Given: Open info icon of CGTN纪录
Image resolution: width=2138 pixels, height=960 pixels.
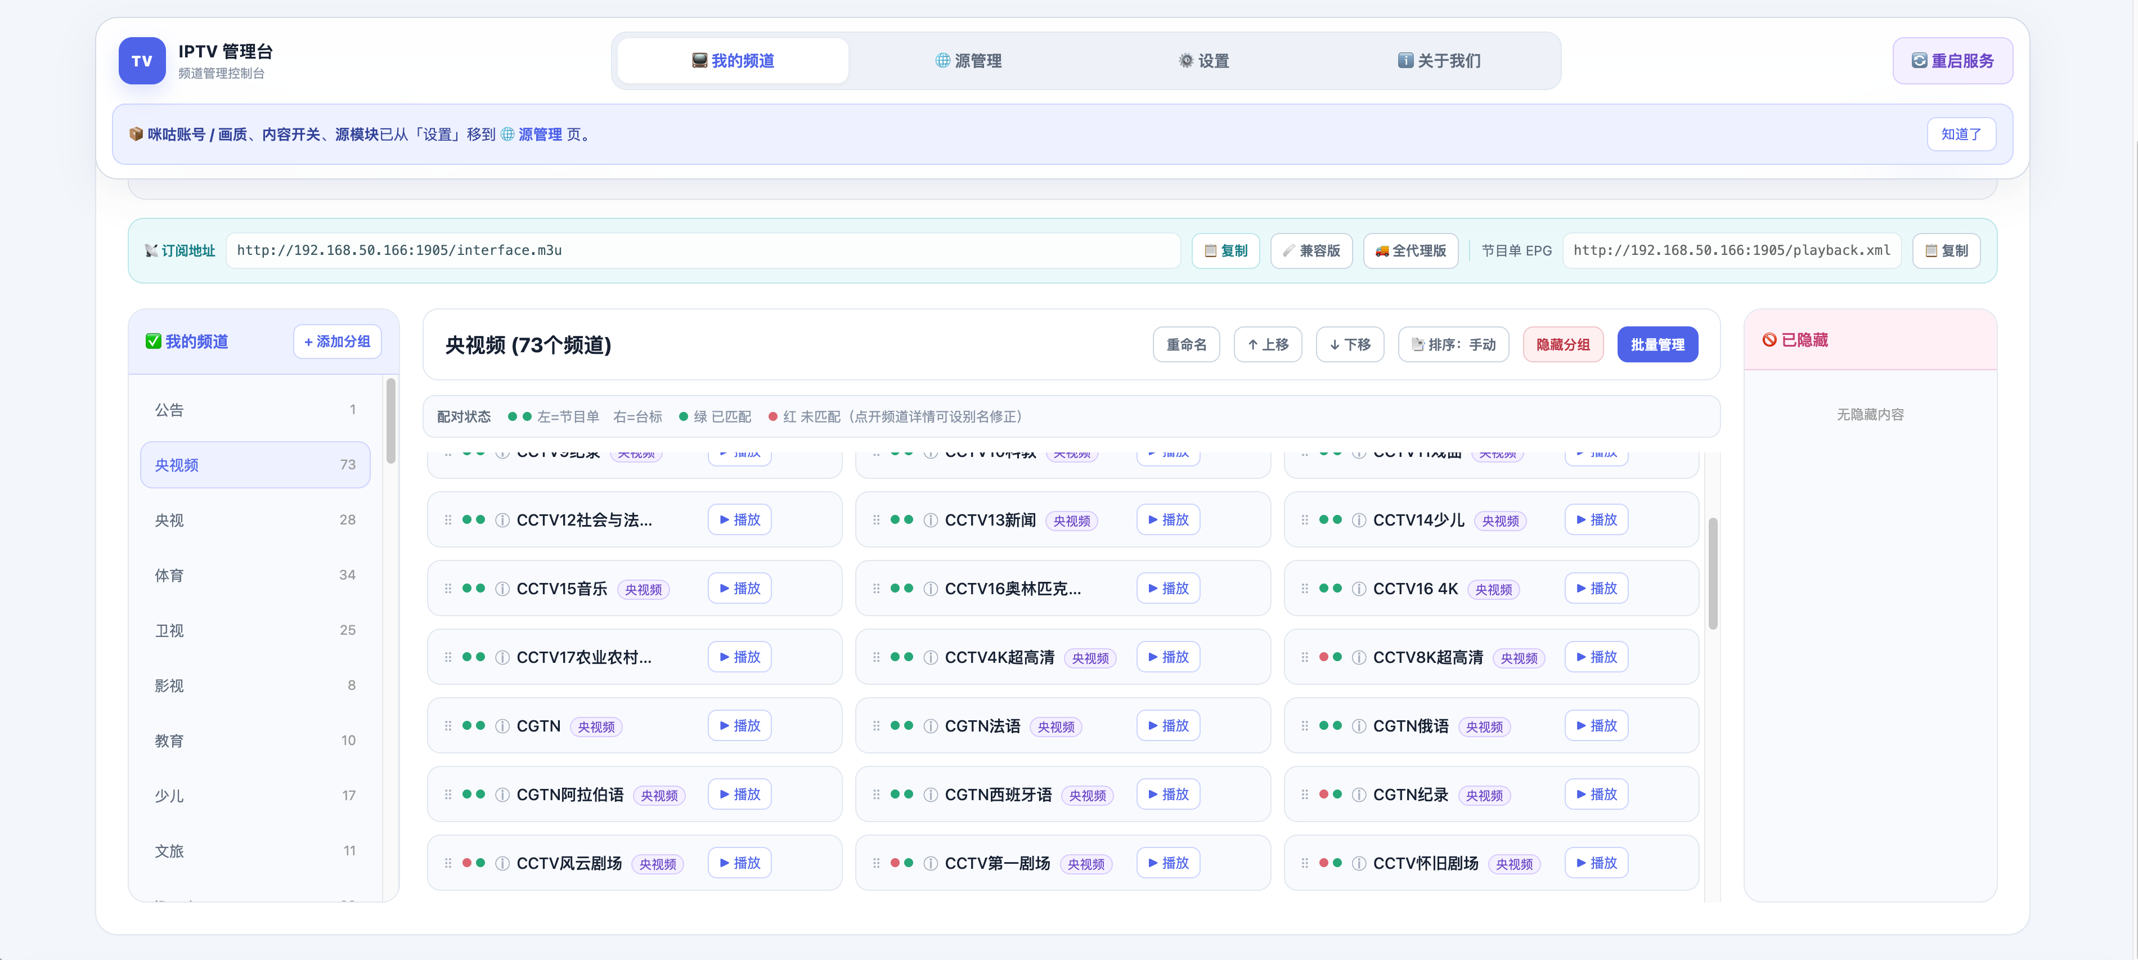Looking at the screenshot, I should (1359, 795).
